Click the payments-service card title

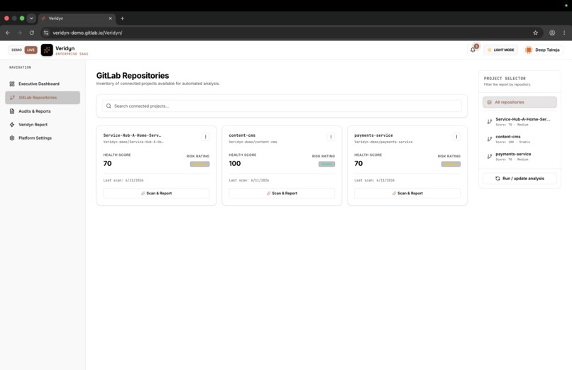tap(373, 135)
